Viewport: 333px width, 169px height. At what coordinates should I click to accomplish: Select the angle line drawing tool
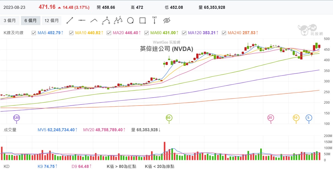[x=94, y=20]
